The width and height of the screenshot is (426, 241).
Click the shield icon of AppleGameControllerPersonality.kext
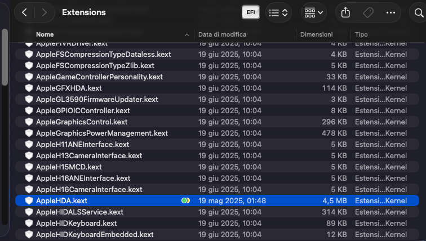tap(29, 77)
